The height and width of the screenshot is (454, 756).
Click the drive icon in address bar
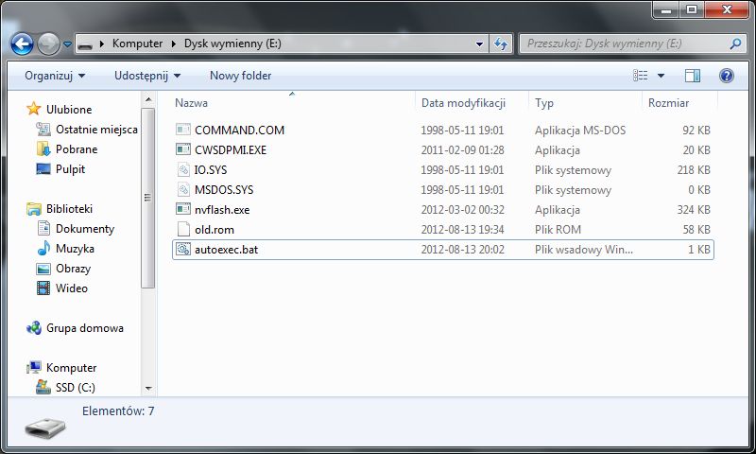click(x=85, y=44)
